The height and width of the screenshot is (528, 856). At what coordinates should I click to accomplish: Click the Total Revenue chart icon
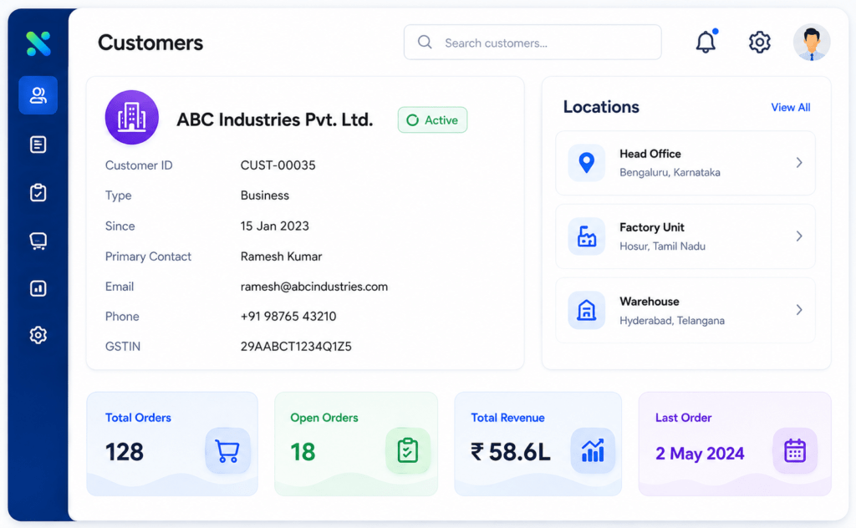pyautogui.click(x=593, y=451)
